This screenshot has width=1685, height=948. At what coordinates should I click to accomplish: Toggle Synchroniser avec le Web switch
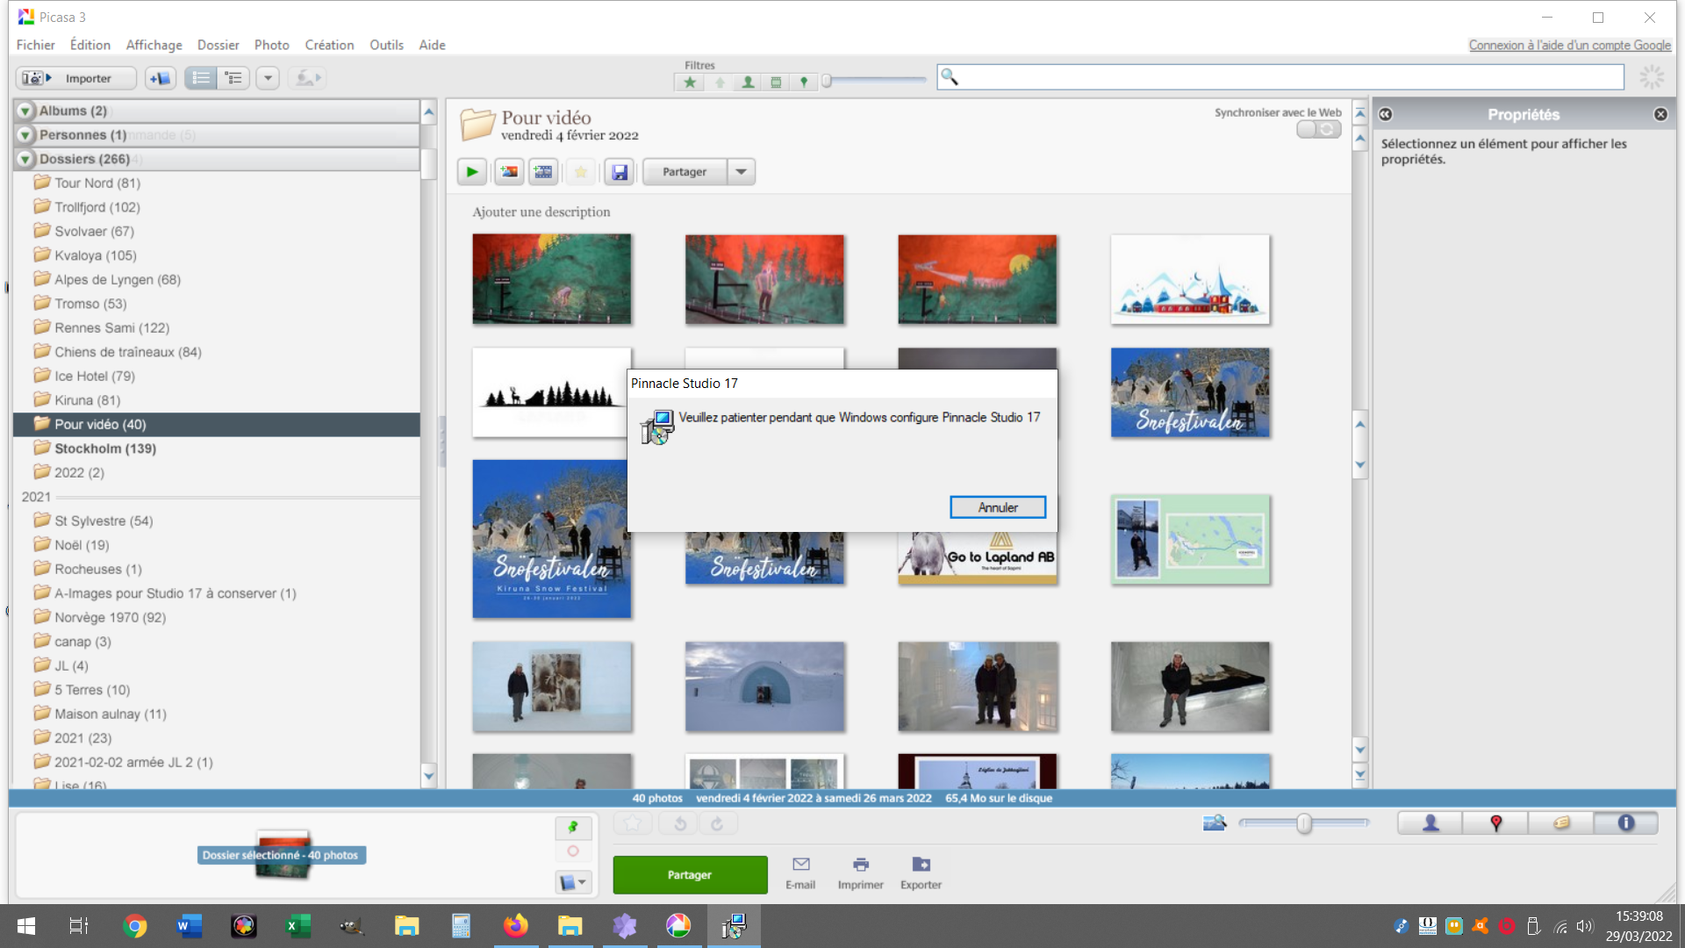[1318, 129]
